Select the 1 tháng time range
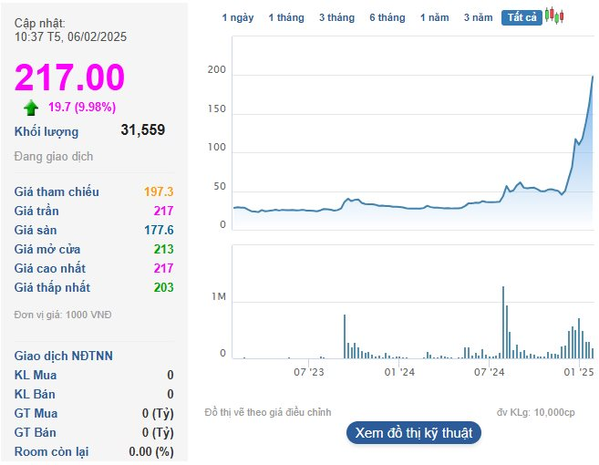Screen dimensions: 599x465 pos(286,17)
